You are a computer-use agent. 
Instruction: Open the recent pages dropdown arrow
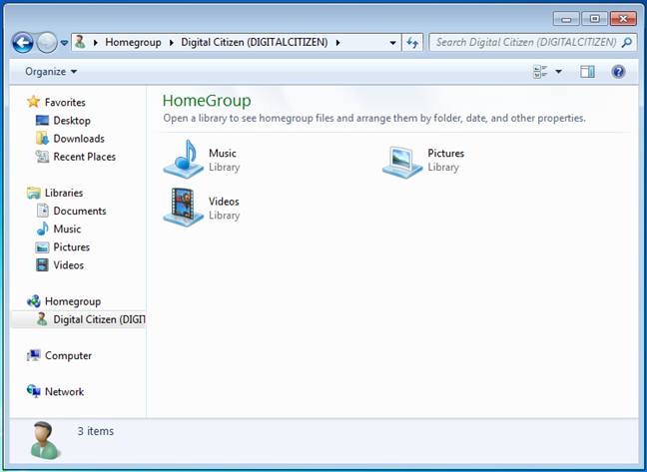tap(65, 43)
